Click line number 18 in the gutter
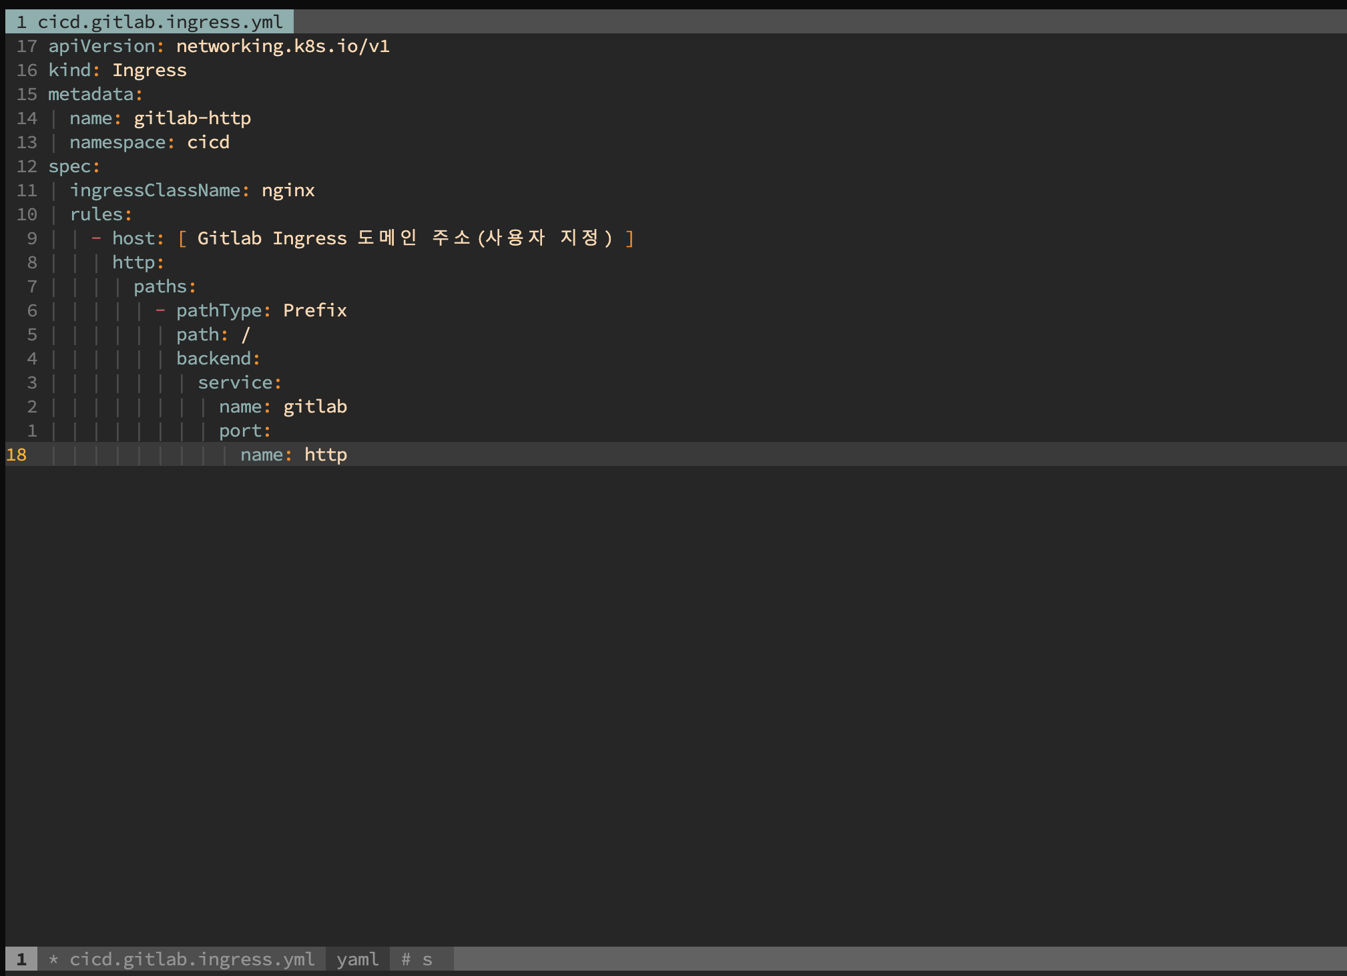 click(17, 455)
